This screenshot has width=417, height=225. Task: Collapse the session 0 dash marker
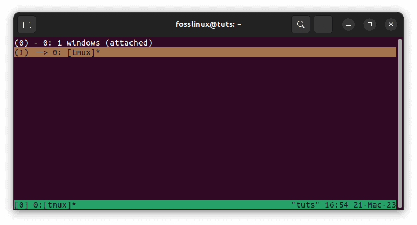36,43
